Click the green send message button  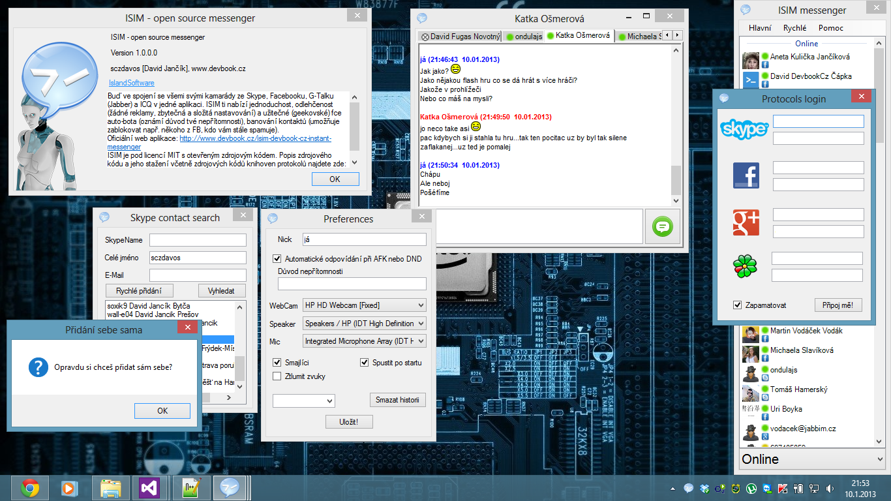click(x=662, y=226)
